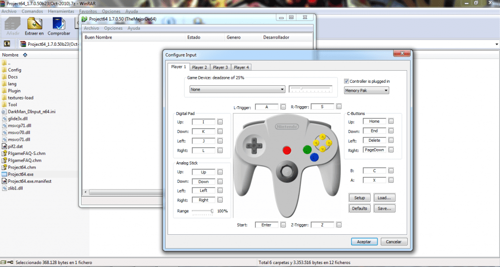Click the Defaults button
The height and width of the screenshot is (267, 500).
(359, 209)
